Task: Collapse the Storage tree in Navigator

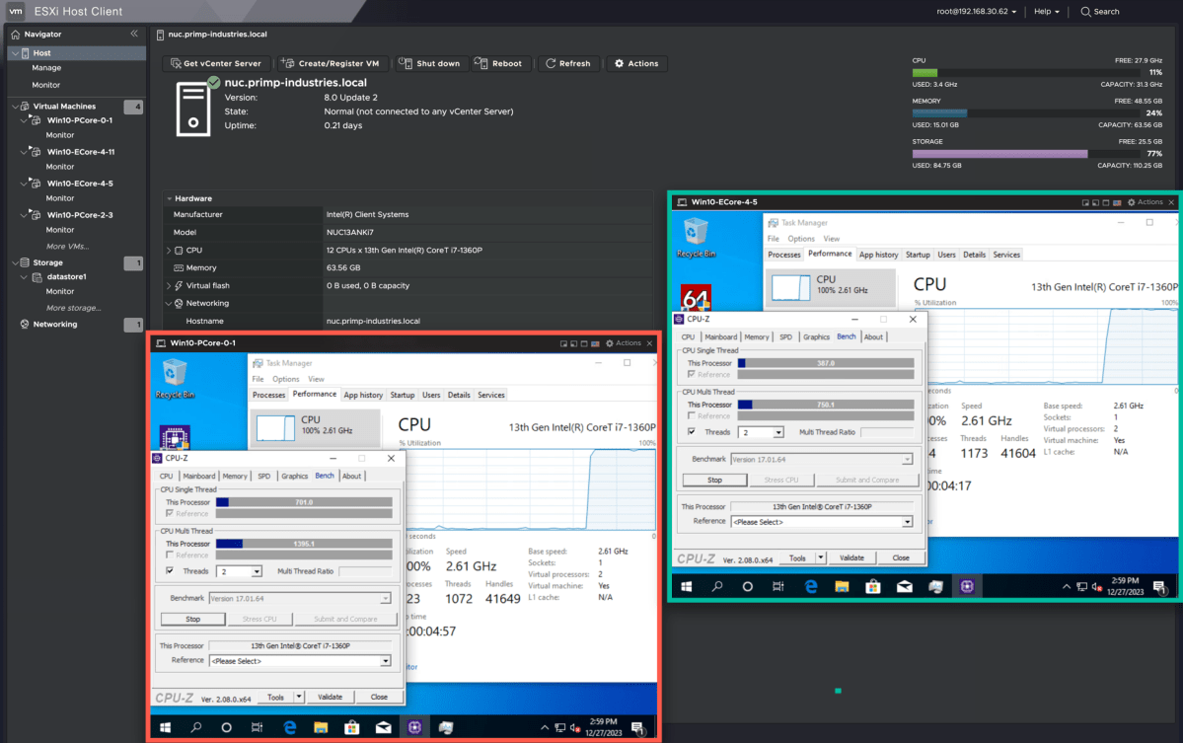Action: point(15,262)
